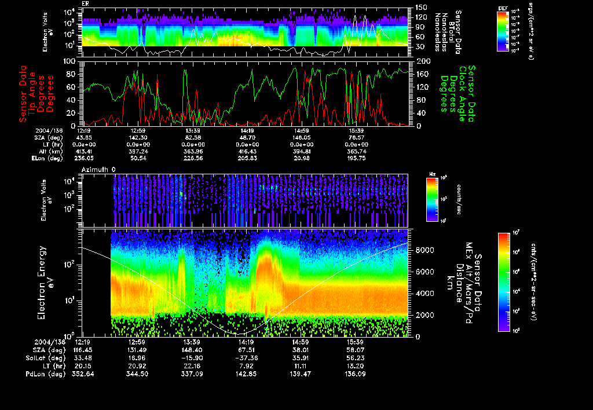Click the SZA value 43.85

(x=84, y=138)
